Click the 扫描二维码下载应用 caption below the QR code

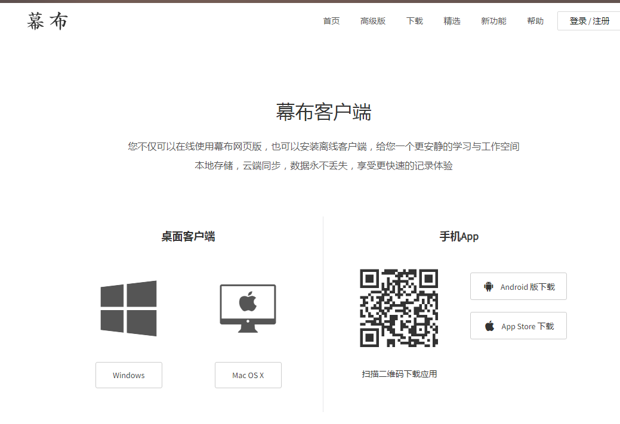pyautogui.click(x=399, y=374)
